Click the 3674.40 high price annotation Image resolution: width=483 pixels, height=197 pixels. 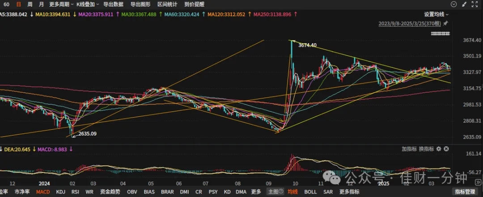point(307,45)
